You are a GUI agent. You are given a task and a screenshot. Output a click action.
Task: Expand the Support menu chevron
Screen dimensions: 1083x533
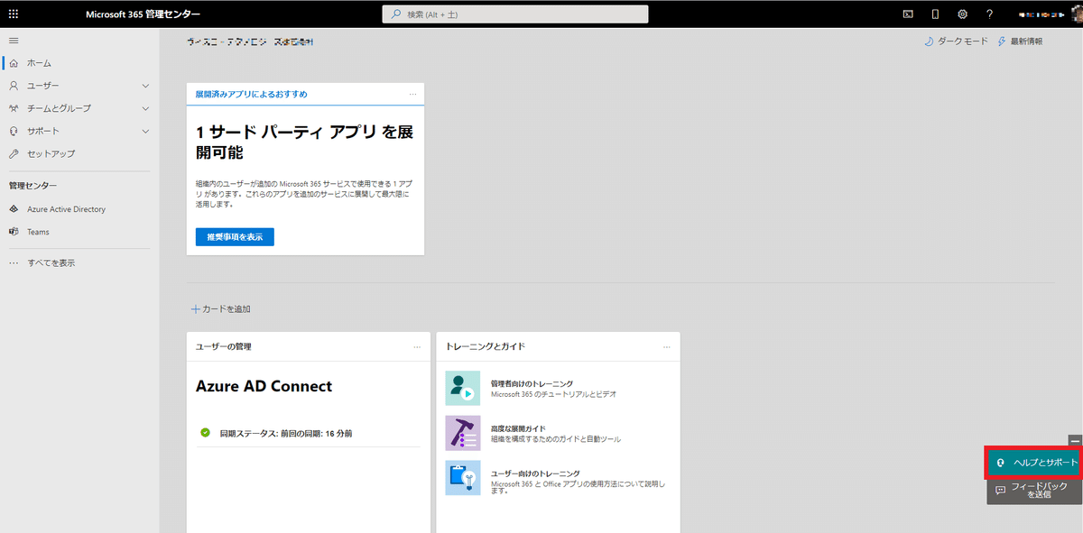[145, 131]
